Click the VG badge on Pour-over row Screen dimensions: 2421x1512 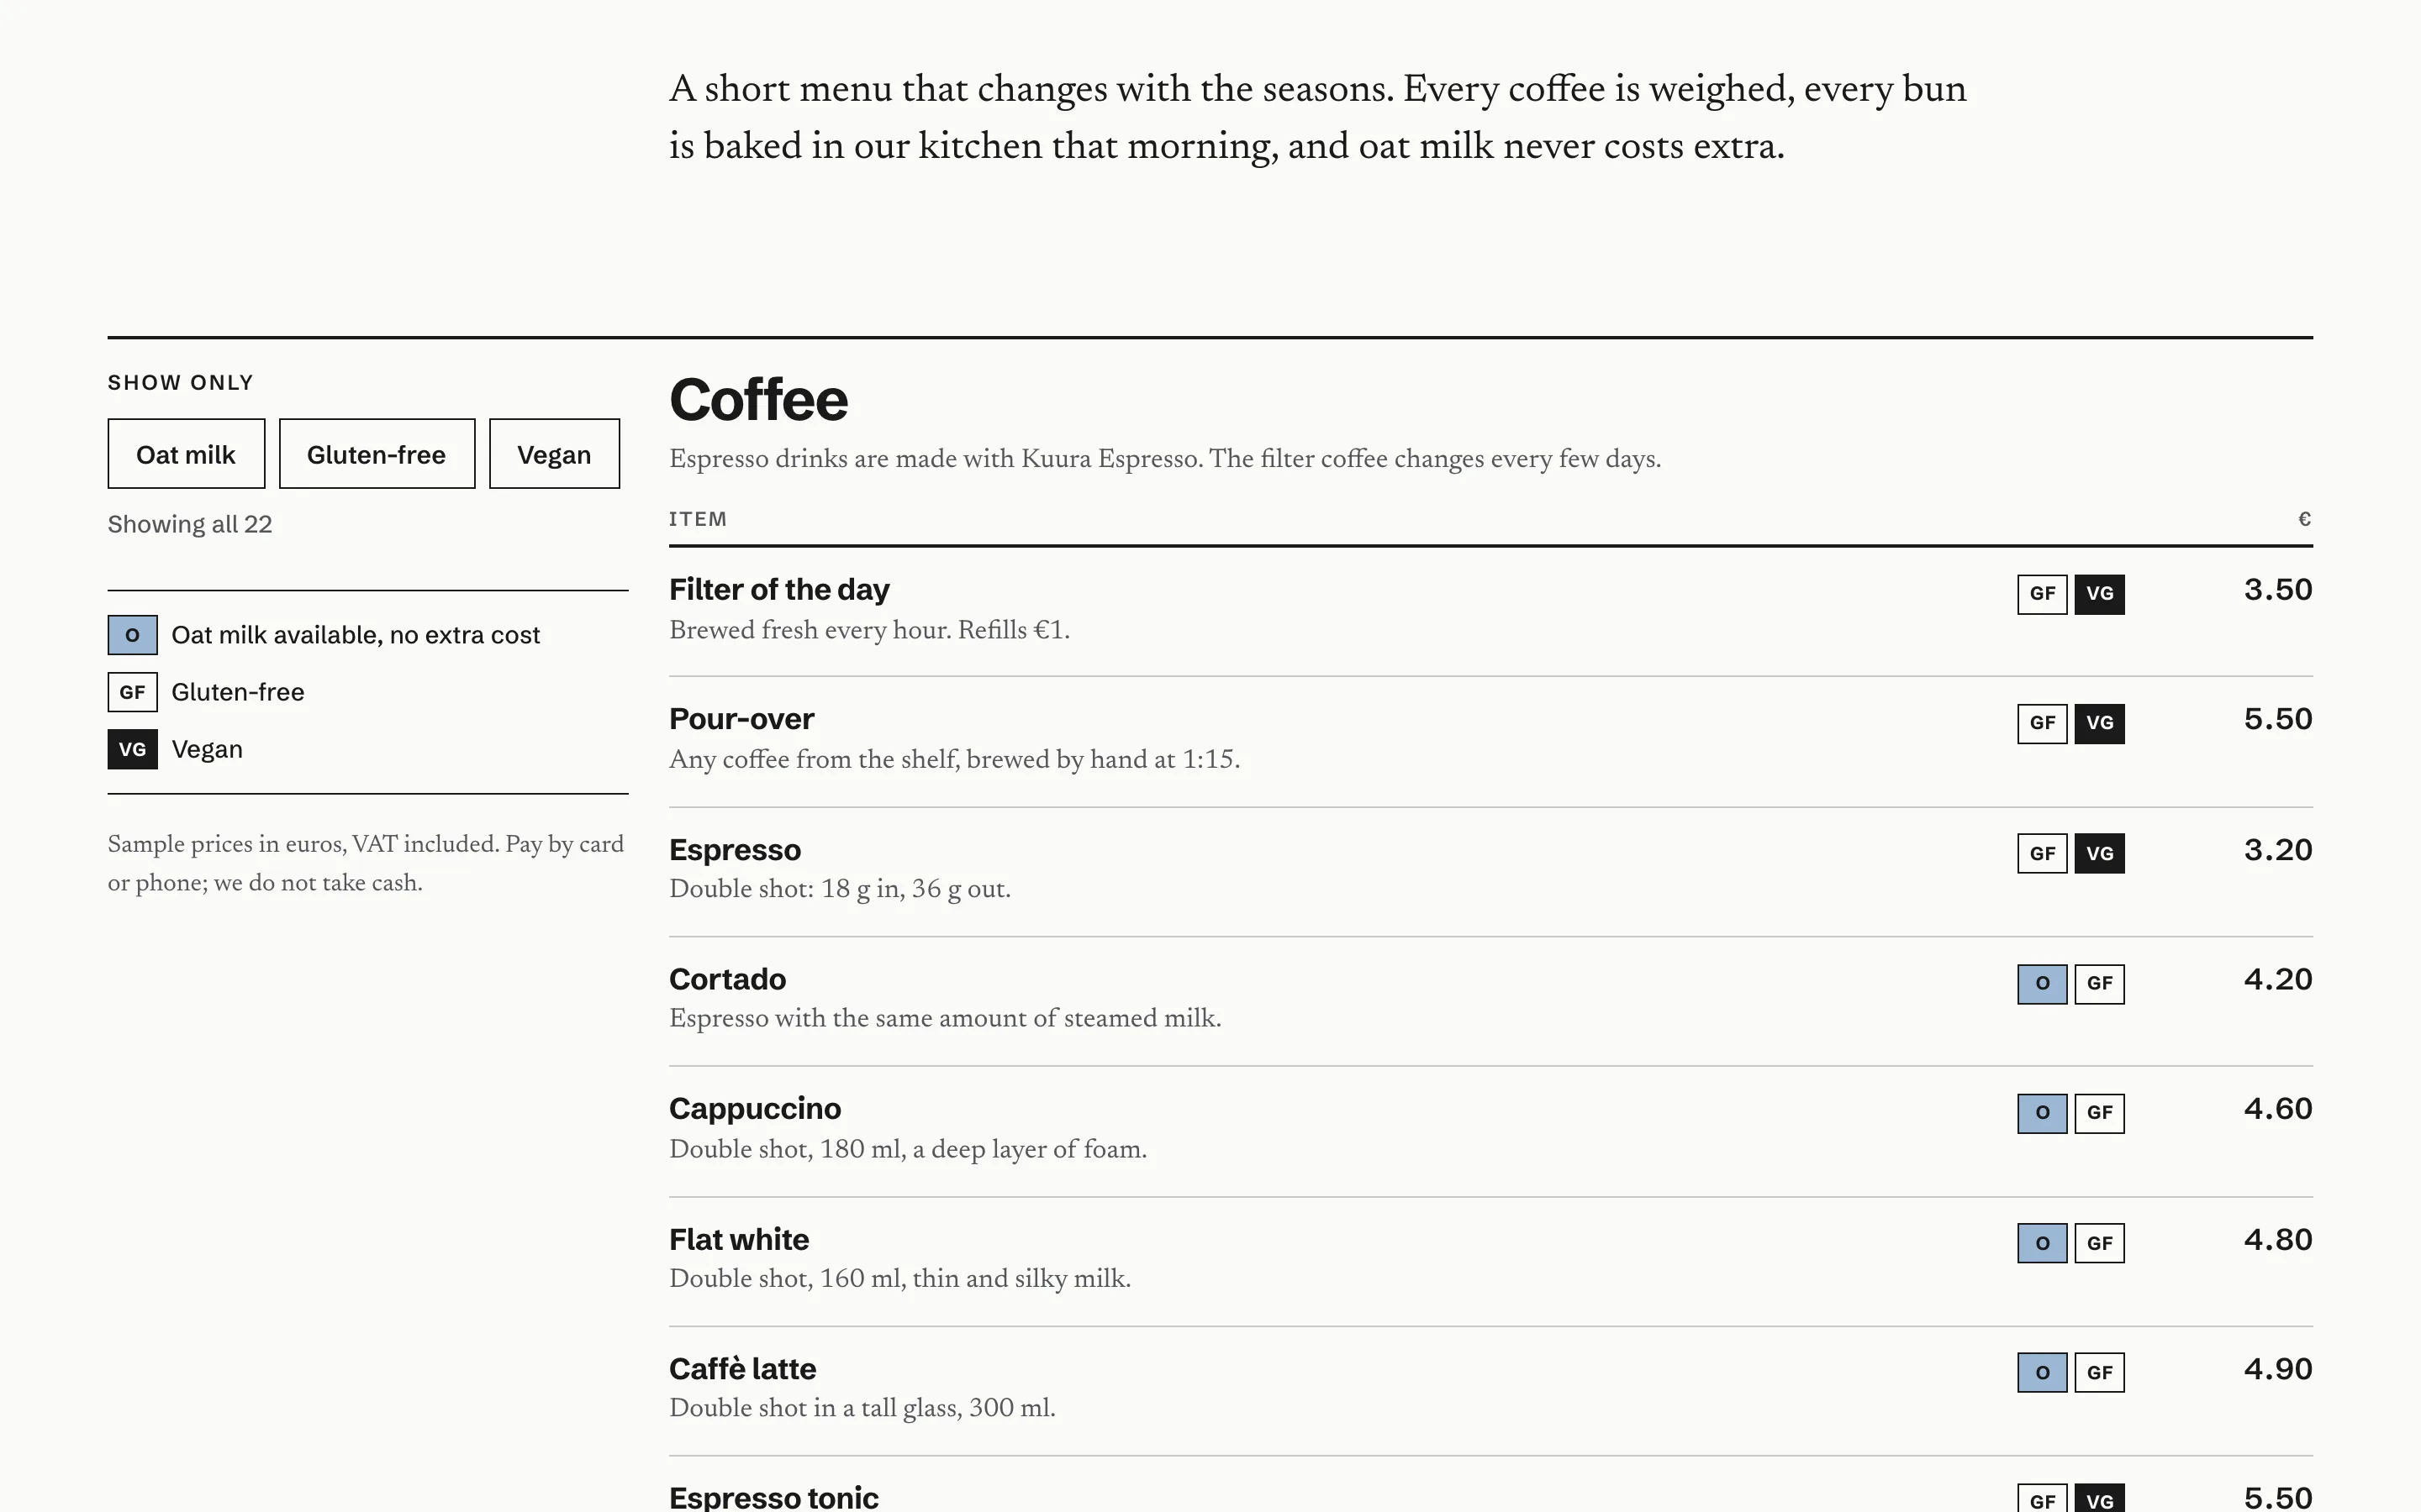[2100, 723]
